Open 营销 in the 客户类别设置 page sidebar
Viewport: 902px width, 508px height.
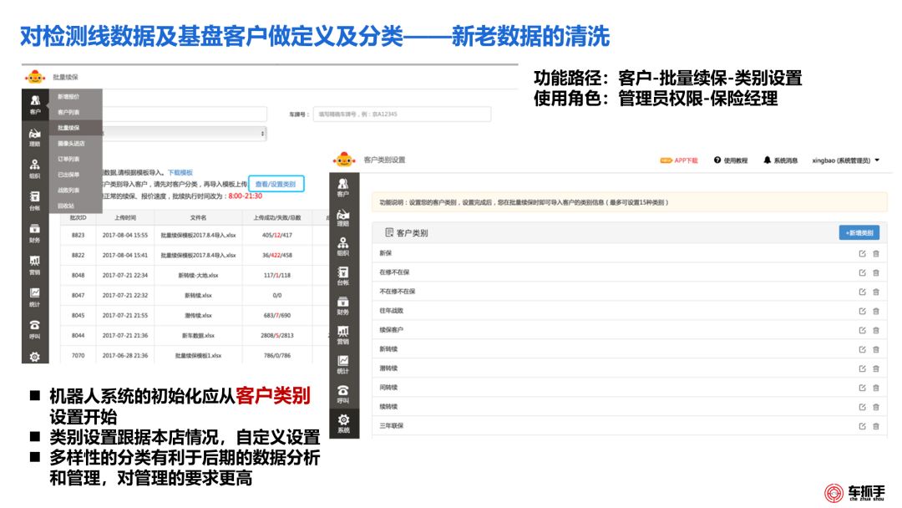343,335
